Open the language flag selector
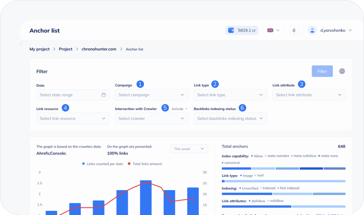 coord(273,30)
